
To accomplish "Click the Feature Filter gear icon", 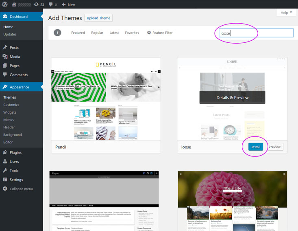I will click(149, 33).
